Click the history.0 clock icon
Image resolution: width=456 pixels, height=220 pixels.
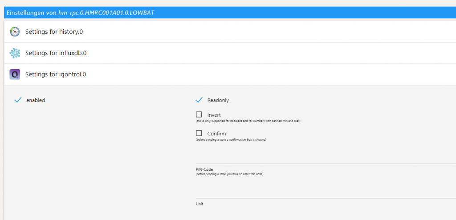tap(15, 32)
